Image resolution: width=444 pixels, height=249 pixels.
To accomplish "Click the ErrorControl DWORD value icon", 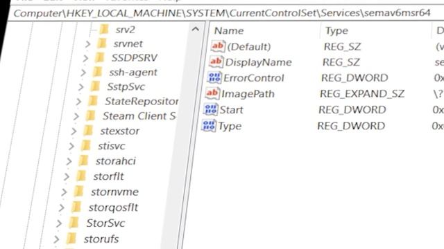I will (214, 77).
